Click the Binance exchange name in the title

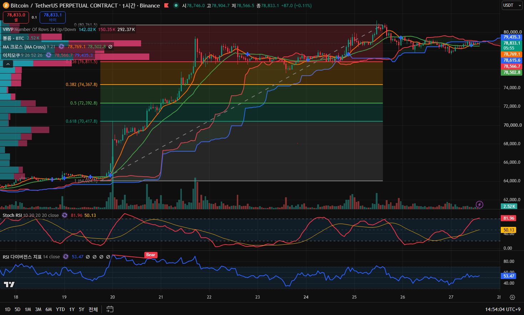(150, 6)
